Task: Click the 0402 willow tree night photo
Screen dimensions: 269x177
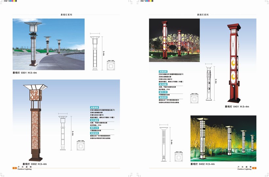Action: click(223, 138)
